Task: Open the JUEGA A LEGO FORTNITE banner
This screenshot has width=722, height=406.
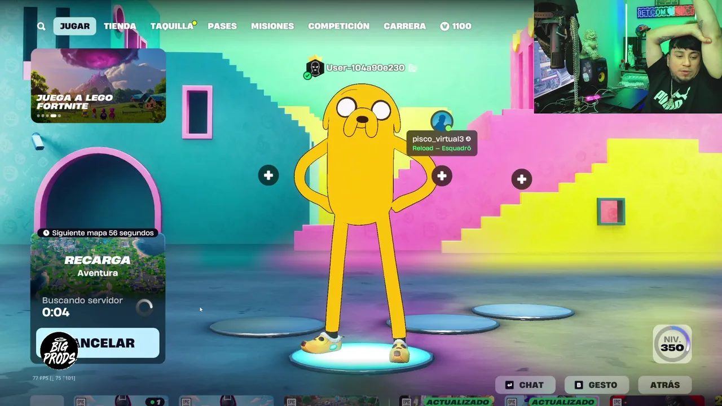Action: coord(98,85)
